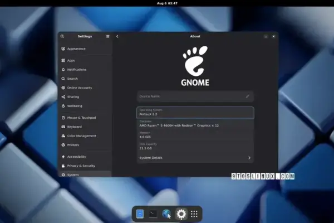Click the Appearance sidebar icon

[x=63, y=49]
